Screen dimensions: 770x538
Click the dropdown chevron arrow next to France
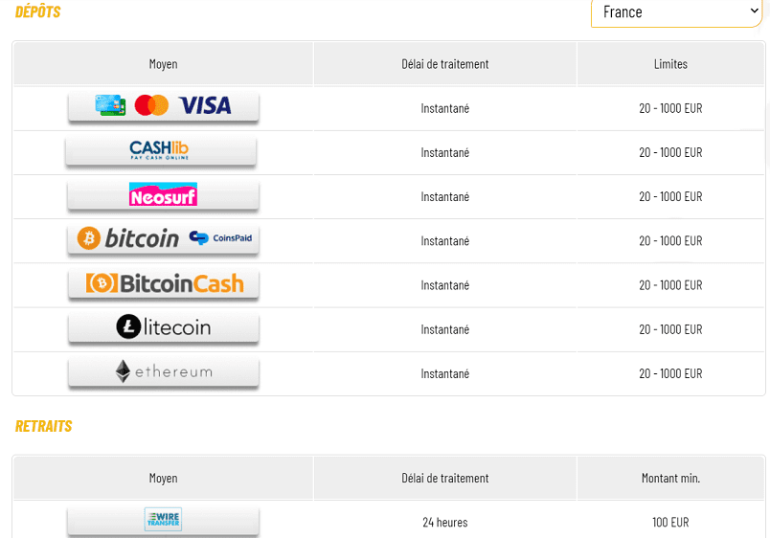(754, 11)
